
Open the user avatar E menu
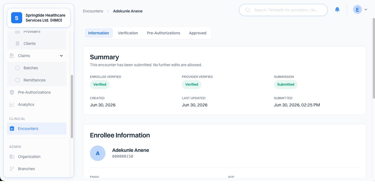[x=357, y=10]
